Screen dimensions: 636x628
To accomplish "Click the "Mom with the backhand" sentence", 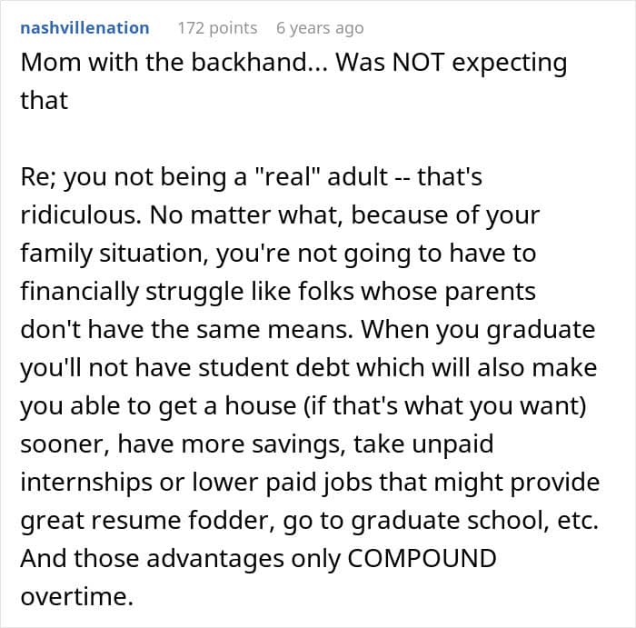I will (x=169, y=64).
